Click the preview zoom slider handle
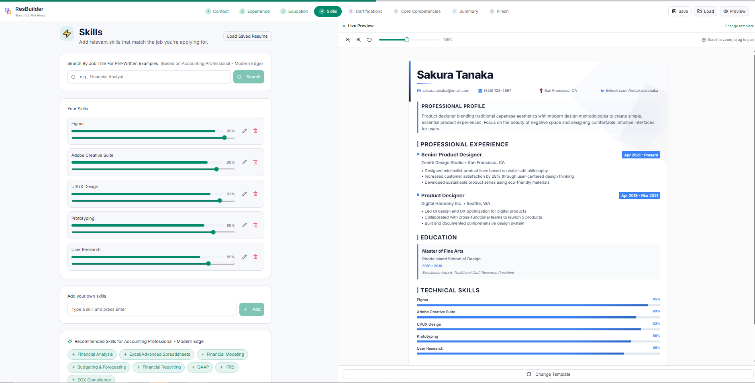The width and height of the screenshot is (755, 383). pos(407,40)
